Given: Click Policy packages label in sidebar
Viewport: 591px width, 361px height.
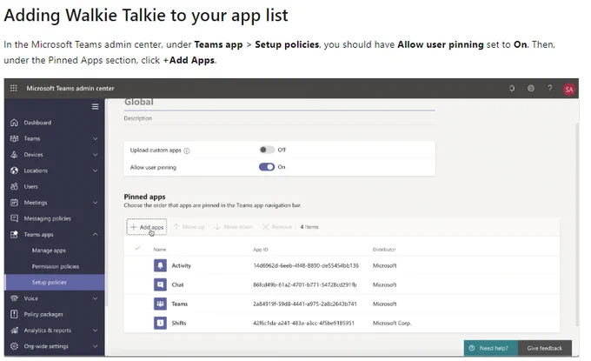Looking at the screenshot, I should (x=43, y=314).
